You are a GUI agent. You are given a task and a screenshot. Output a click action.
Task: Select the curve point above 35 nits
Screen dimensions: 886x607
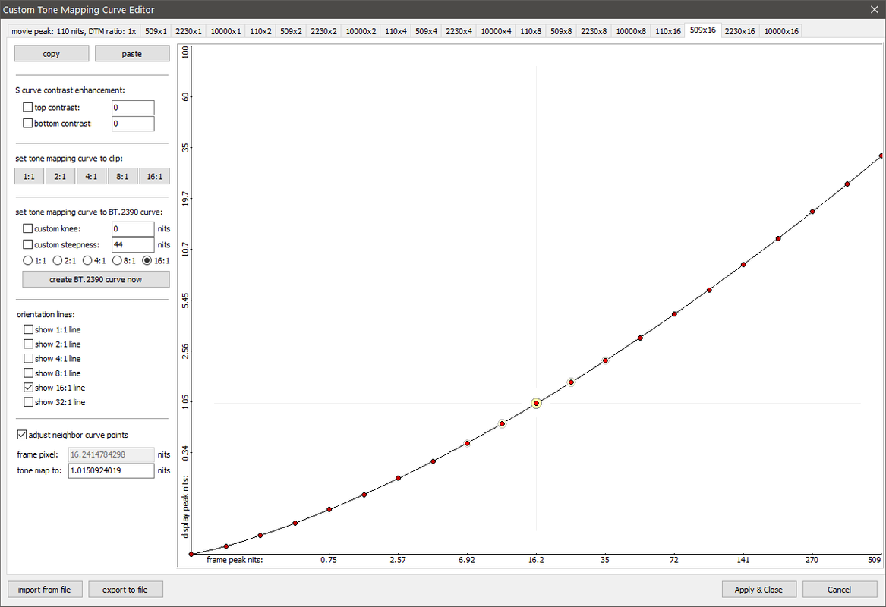click(605, 360)
